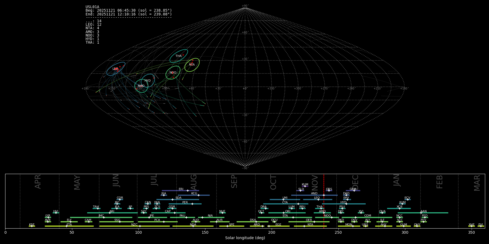Click the HYD radiant label on map
The height and width of the screenshot is (244, 489).
click(x=148, y=81)
